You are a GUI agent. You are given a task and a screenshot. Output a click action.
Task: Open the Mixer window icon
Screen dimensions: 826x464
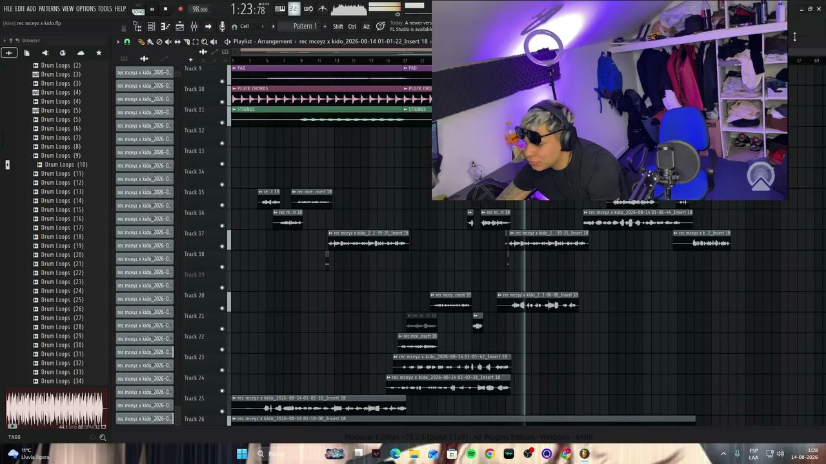pyautogui.click(x=194, y=26)
